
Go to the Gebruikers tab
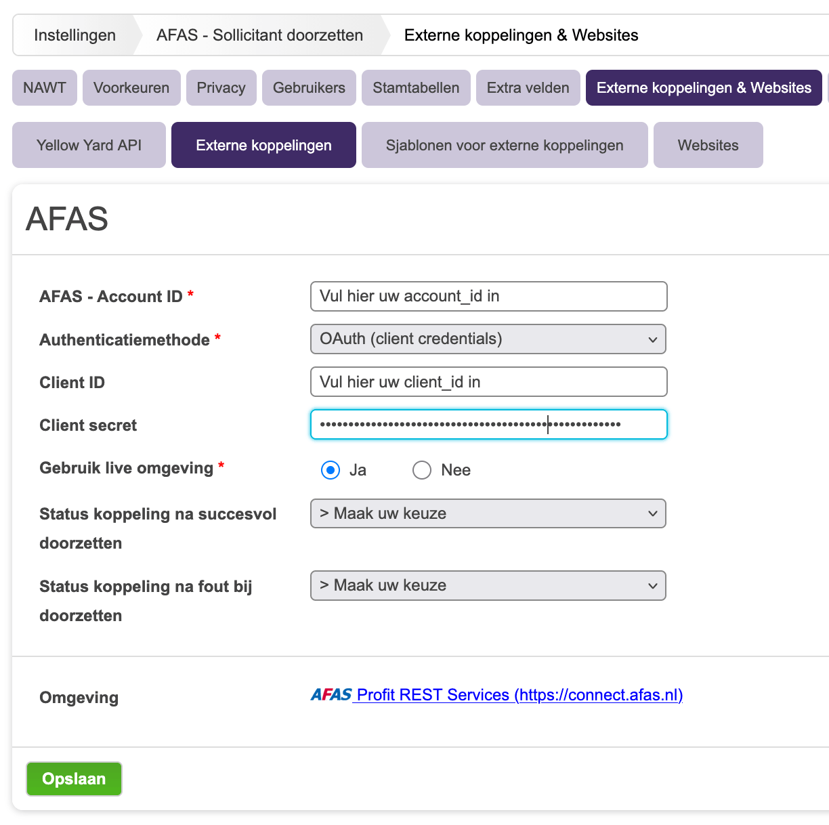tap(309, 88)
